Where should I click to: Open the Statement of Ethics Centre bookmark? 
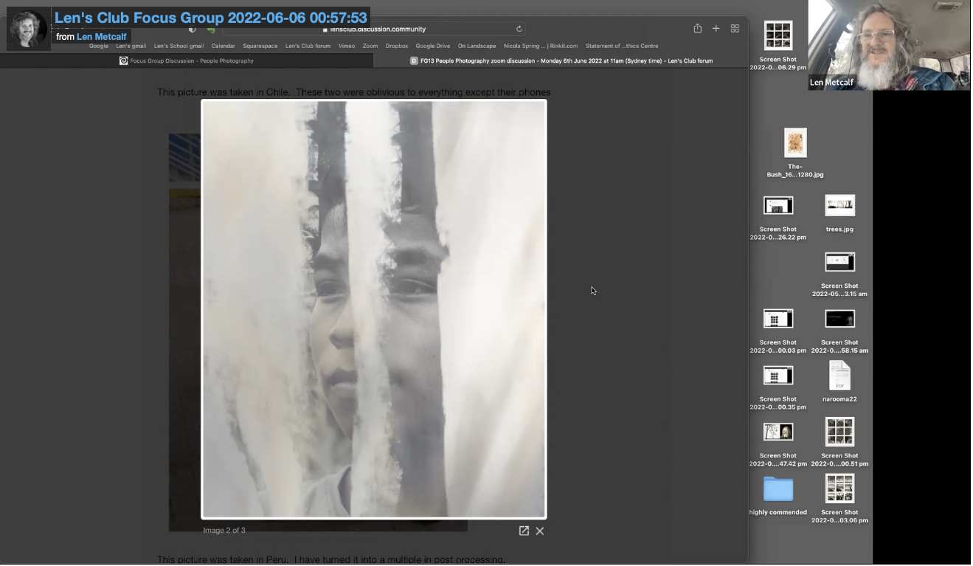click(x=622, y=46)
